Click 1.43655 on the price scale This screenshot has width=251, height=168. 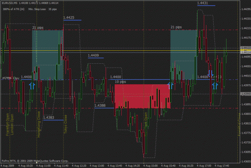pyautogui.click(x=246, y=162)
